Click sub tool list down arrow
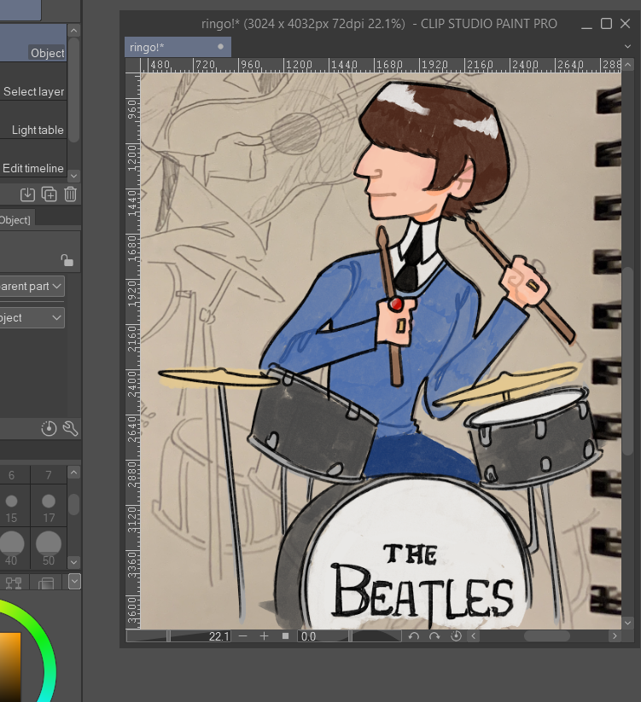 74,176
